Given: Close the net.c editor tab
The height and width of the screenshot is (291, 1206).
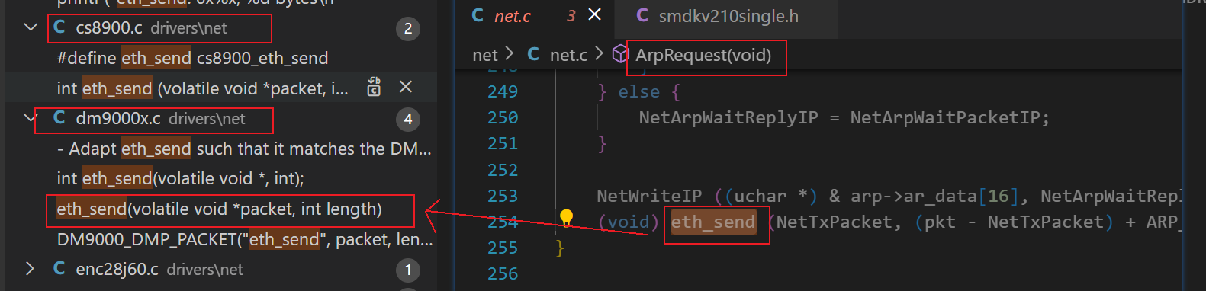Looking at the screenshot, I should coord(595,14).
